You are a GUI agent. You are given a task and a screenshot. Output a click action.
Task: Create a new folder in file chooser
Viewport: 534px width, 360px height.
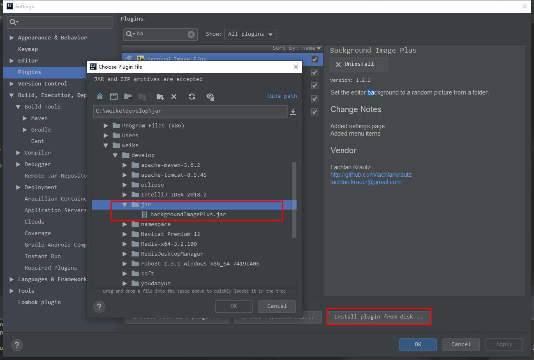coord(160,97)
